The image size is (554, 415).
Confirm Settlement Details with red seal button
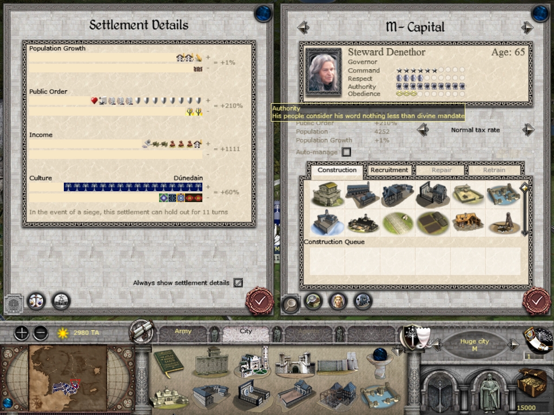coord(260,300)
